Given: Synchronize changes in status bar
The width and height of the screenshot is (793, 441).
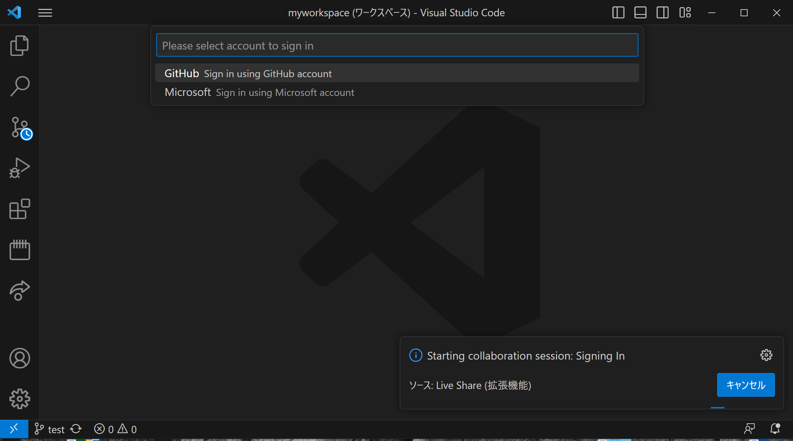Looking at the screenshot, I should pos(76,429).
